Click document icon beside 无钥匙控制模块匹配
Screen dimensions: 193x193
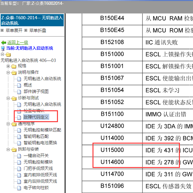19,130
